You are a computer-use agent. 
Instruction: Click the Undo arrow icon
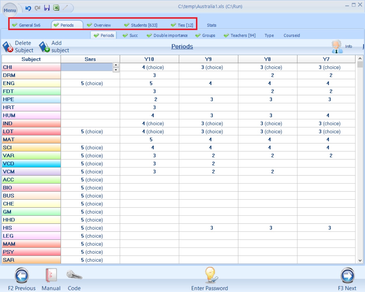click(28, 8)
